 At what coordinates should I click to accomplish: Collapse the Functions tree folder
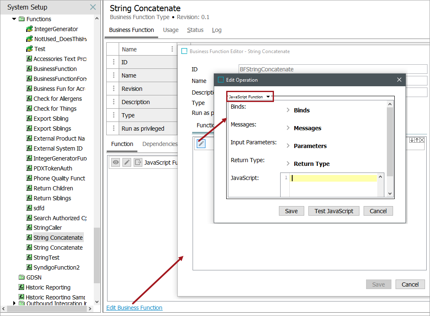click(x=14, y=19)
